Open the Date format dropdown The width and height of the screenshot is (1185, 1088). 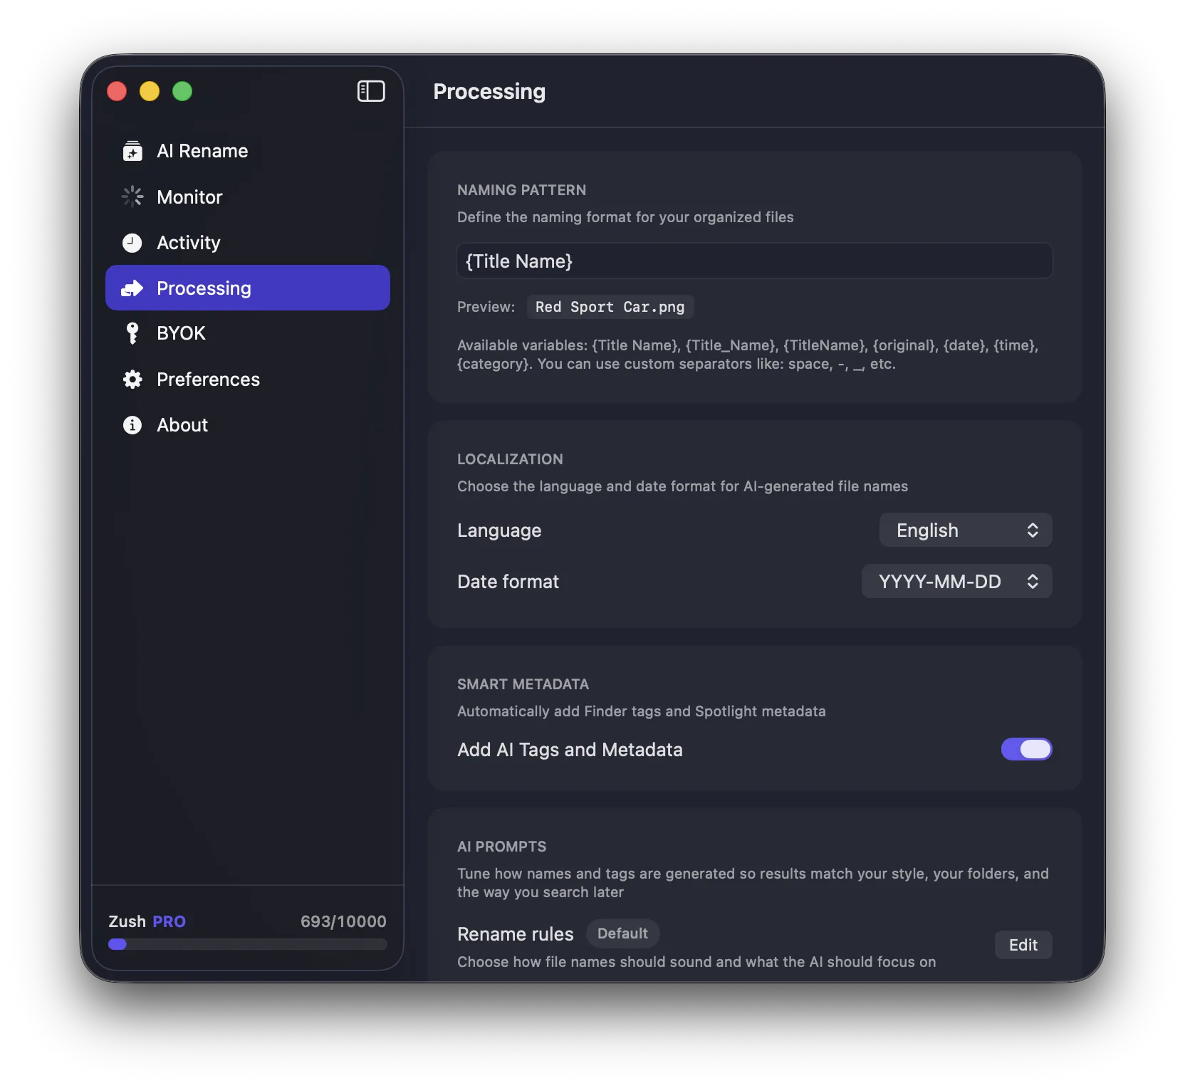[x=956, y=582]
